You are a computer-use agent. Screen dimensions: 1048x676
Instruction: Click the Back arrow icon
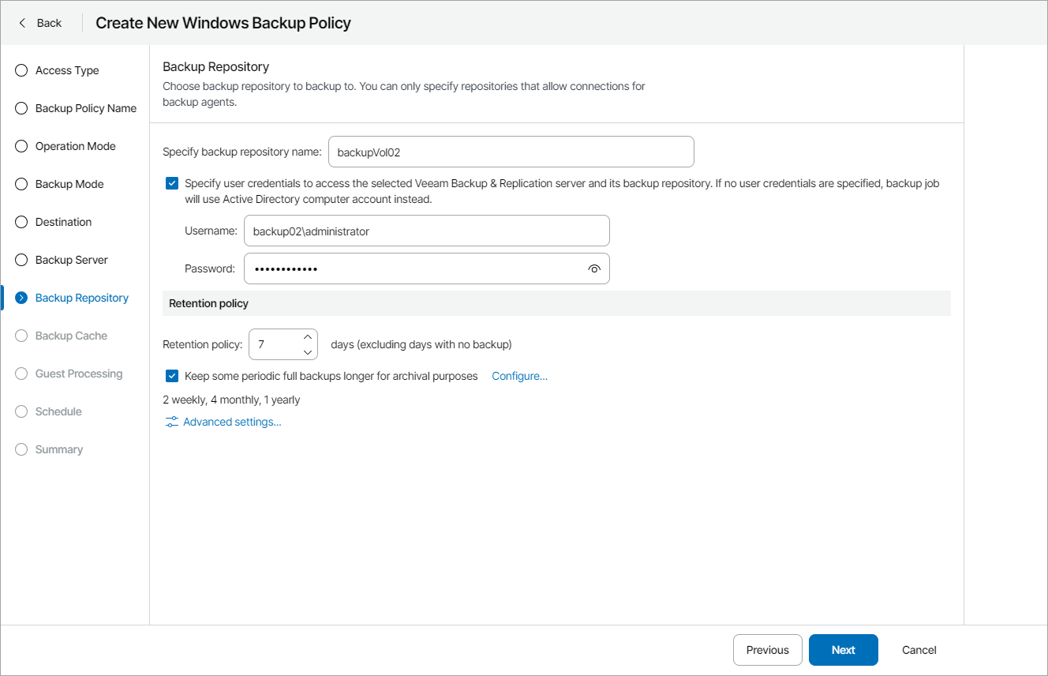point(22,23)
